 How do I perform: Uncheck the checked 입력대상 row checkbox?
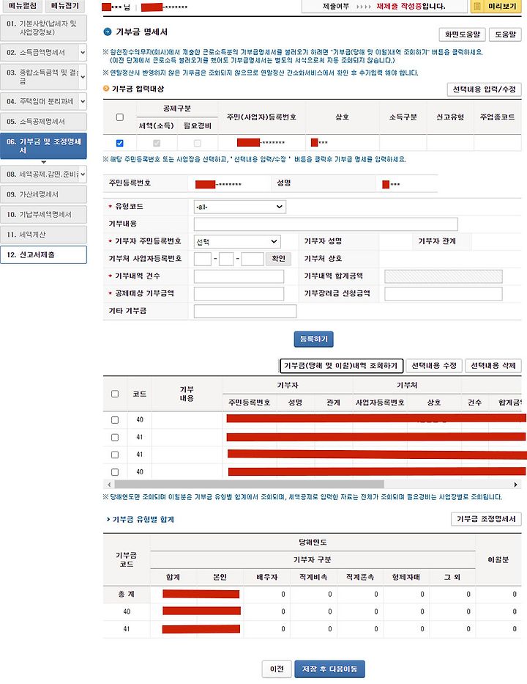[x=120, y=143]
